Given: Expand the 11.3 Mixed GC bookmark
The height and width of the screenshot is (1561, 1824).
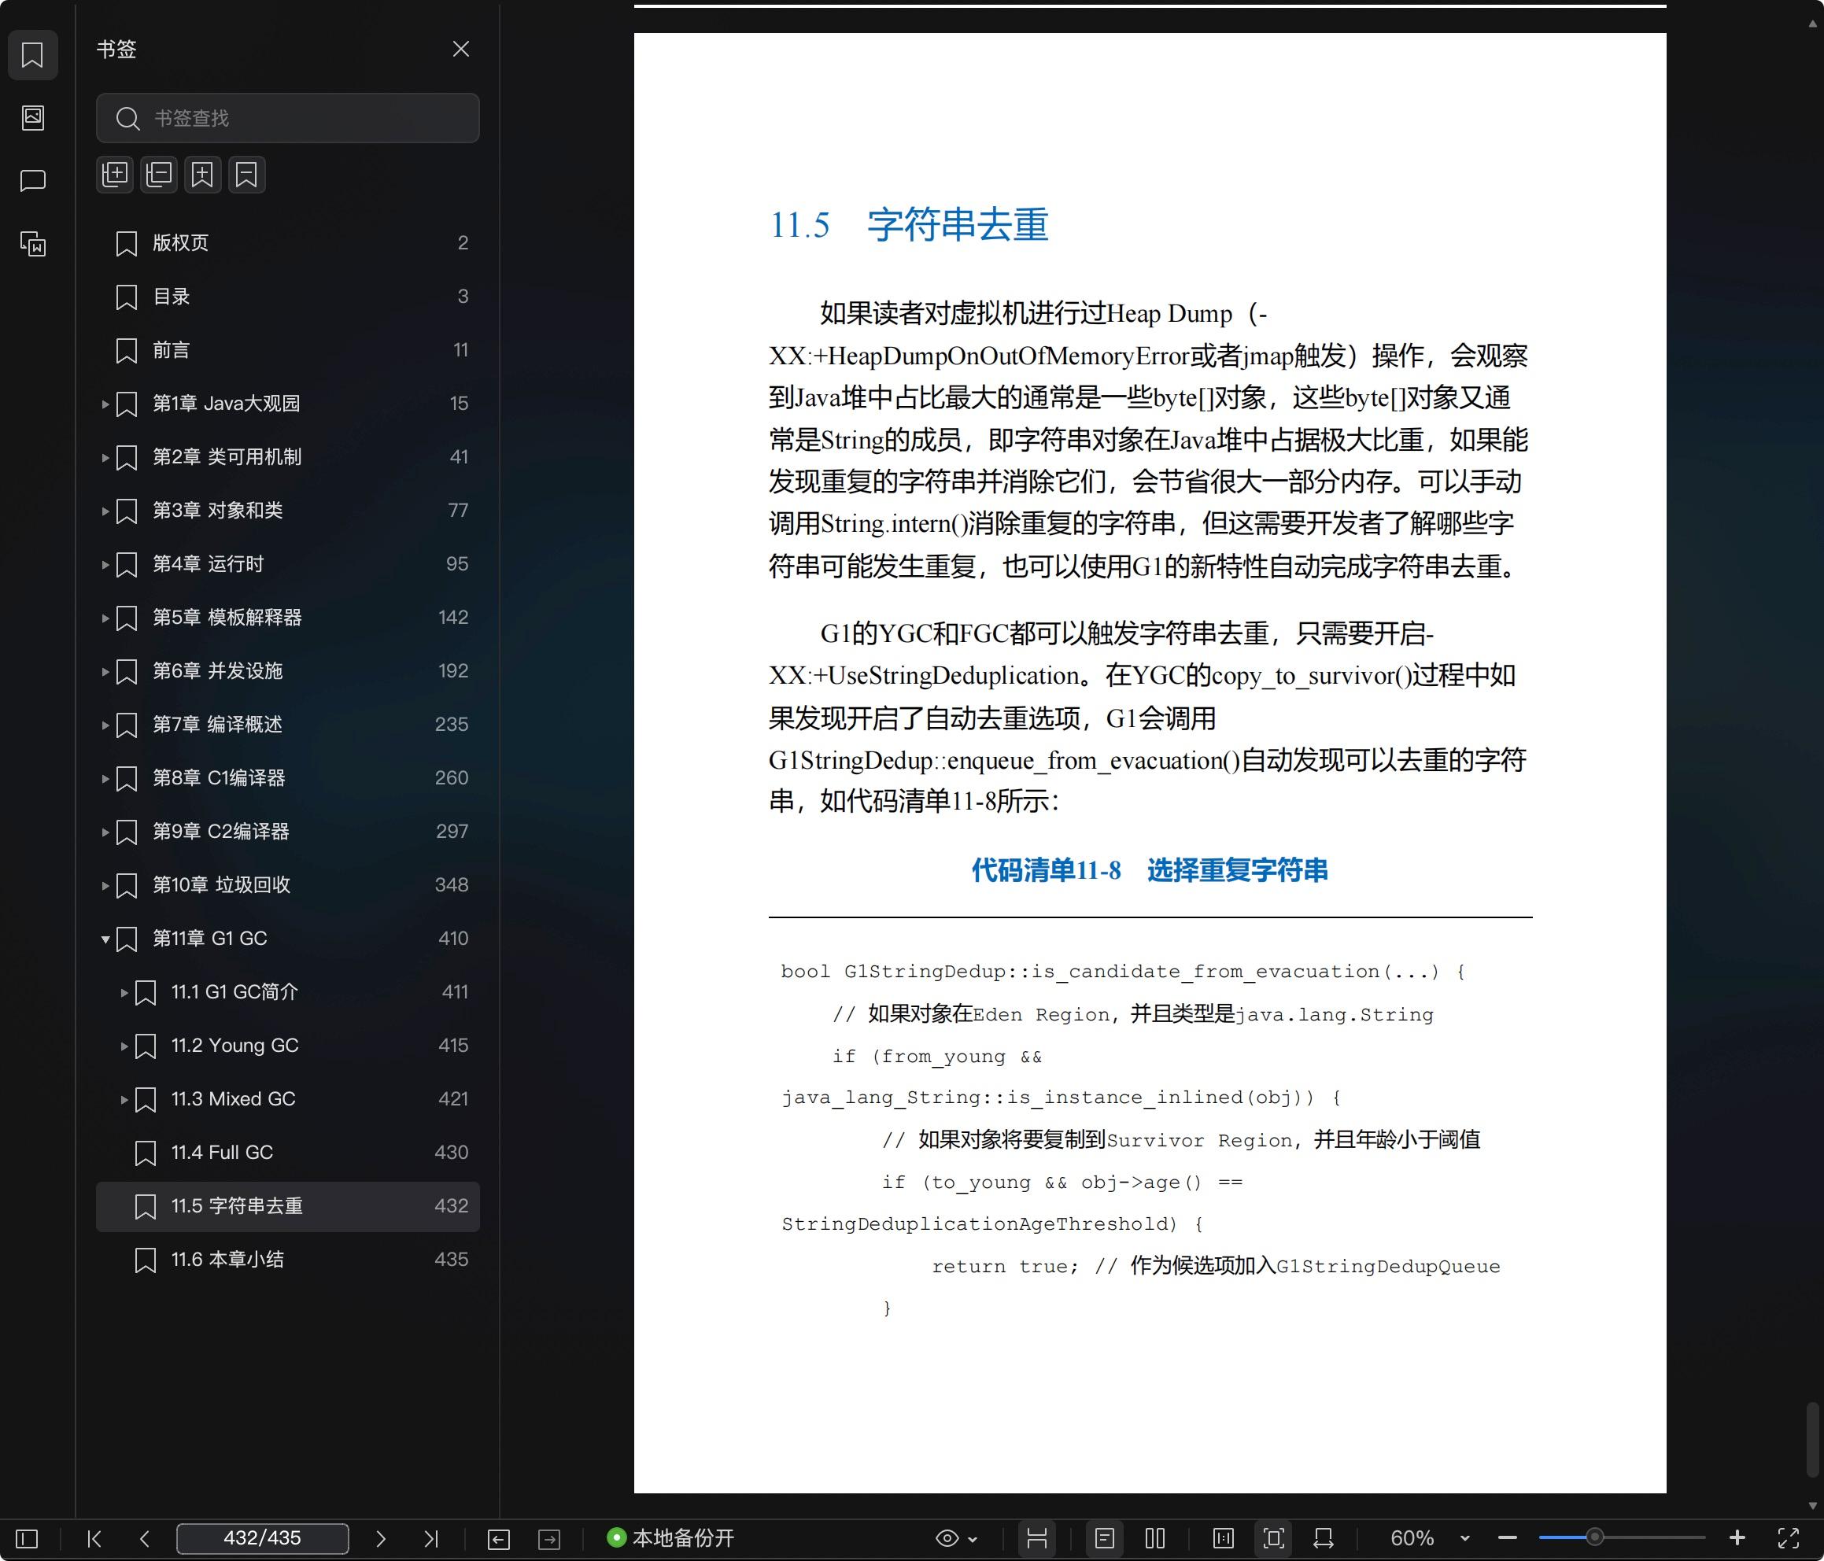Looking at the screenshot, I should tap(124, 1100).
